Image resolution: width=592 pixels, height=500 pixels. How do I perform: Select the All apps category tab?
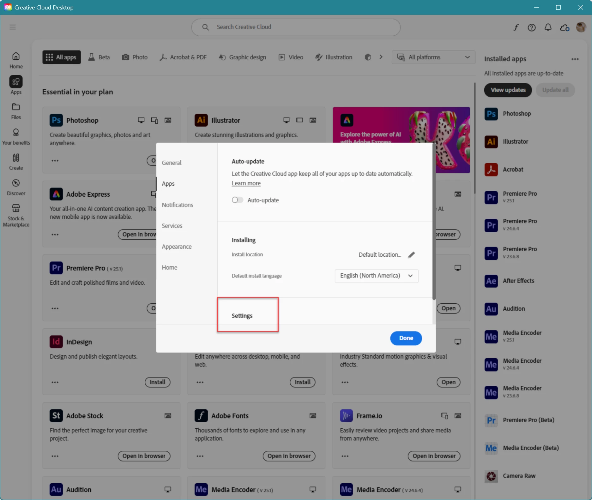point(62,57)
